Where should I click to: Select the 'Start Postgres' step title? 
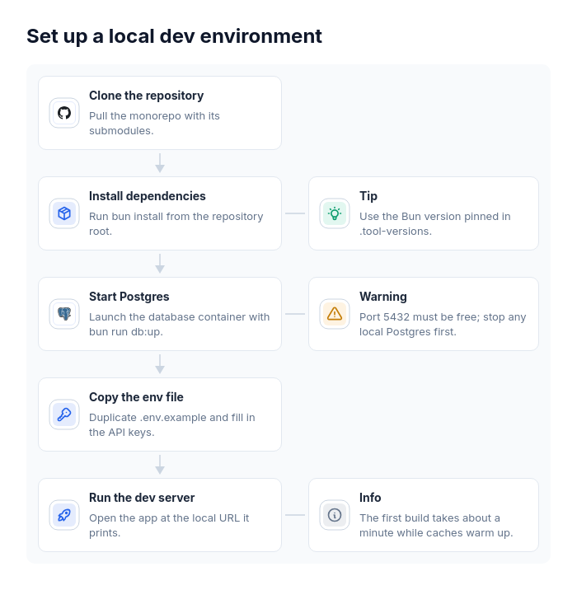[129, 297]
